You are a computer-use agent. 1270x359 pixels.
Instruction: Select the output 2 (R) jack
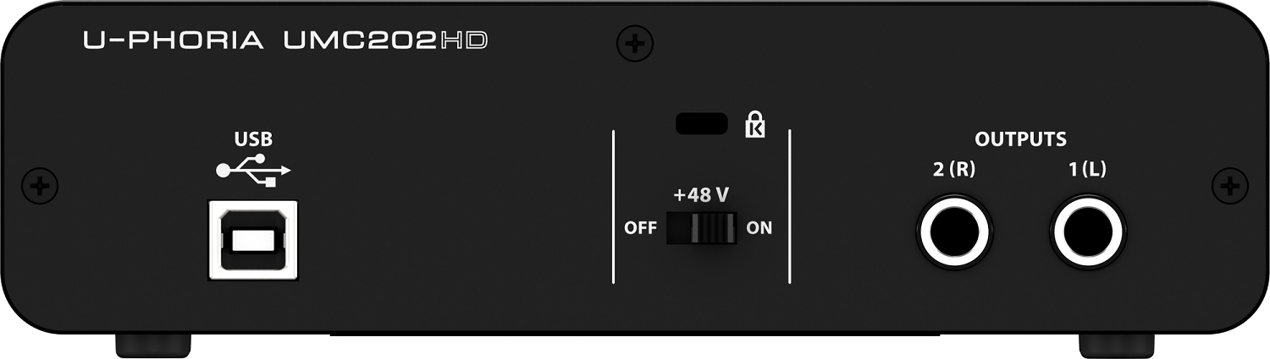click(954, 230)
